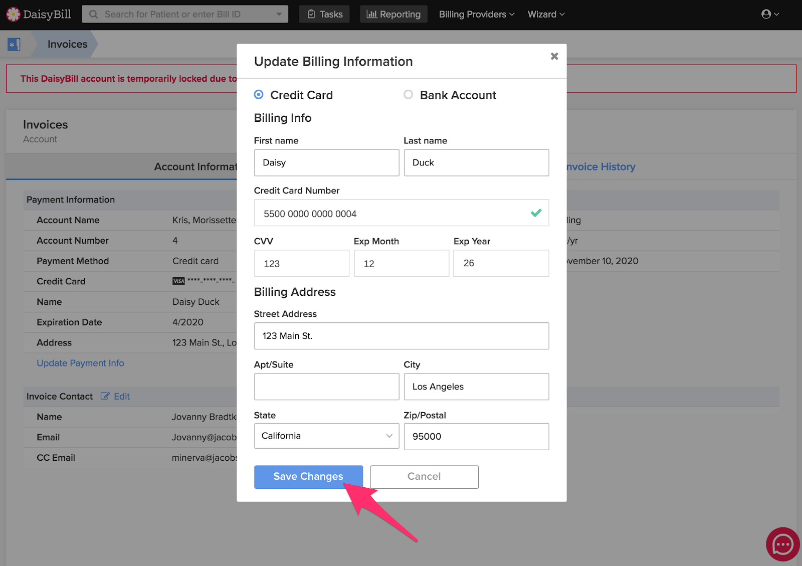Open the Update Payment Info link
Screen dimensions: 802x566
tap(80, 363)
